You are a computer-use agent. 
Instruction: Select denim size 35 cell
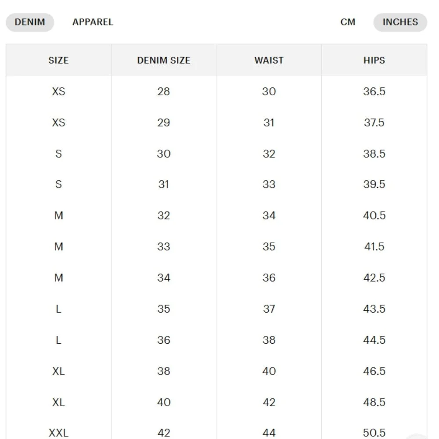(x=163, y=309)
